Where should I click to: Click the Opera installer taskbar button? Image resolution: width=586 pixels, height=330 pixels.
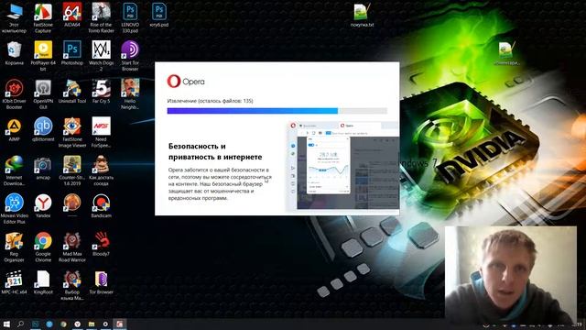120,324
